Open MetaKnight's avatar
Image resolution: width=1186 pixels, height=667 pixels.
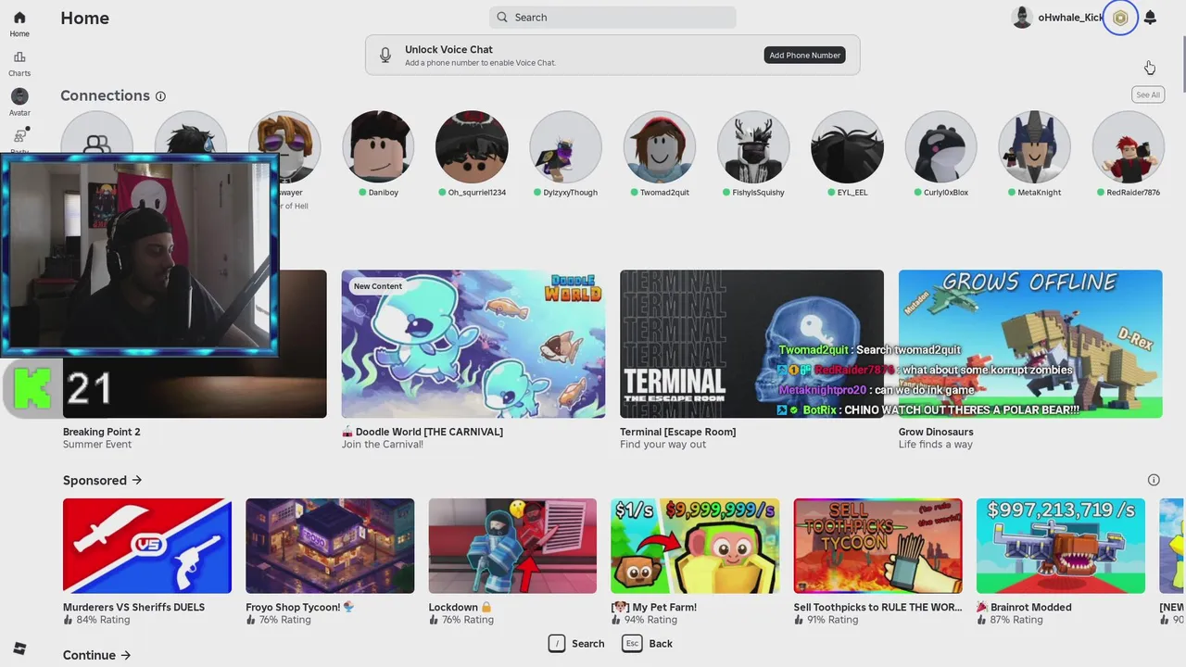[1034, 147]
